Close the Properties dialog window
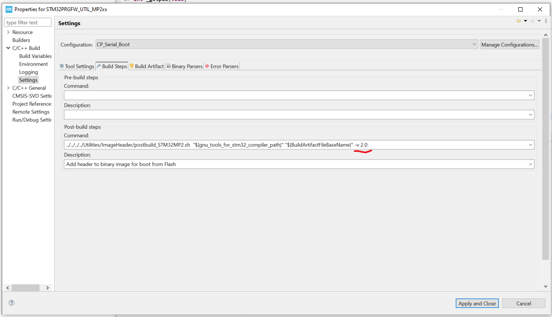 540,9
